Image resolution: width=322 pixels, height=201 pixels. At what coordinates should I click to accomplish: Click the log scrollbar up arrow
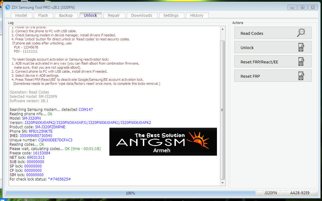223,30
